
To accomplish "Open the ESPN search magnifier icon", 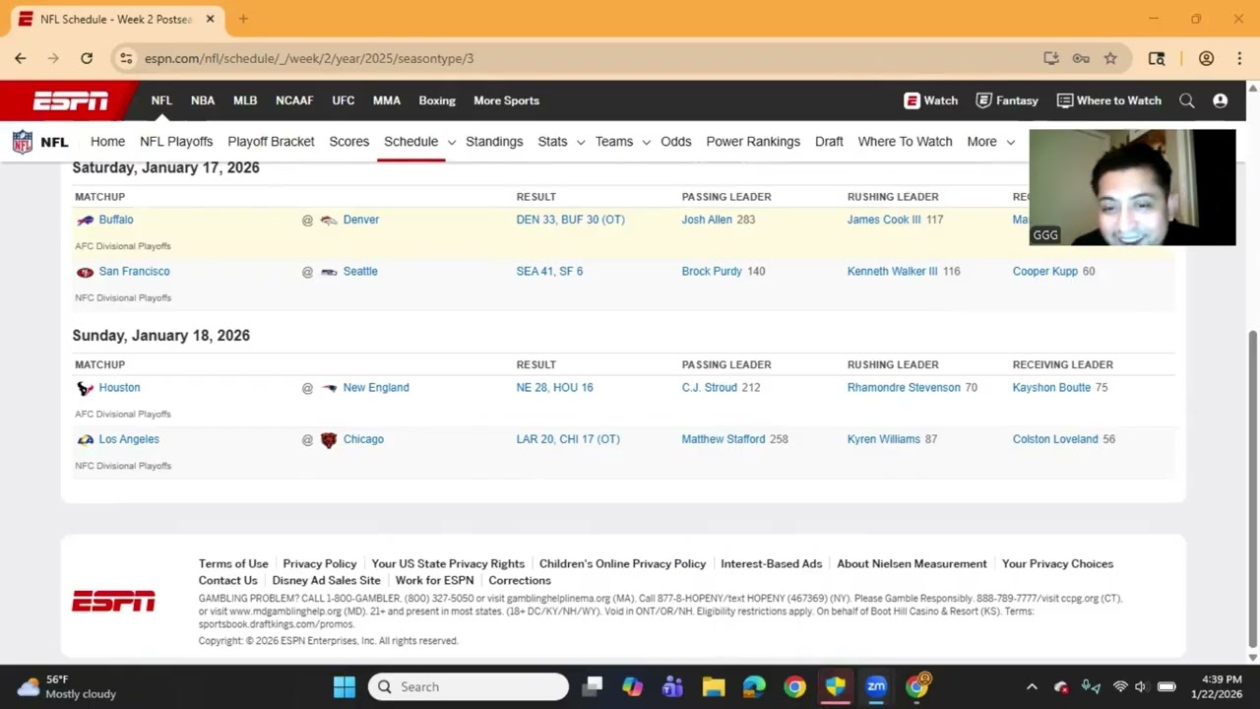I will pyautogui.click(x=1186, y=100).
